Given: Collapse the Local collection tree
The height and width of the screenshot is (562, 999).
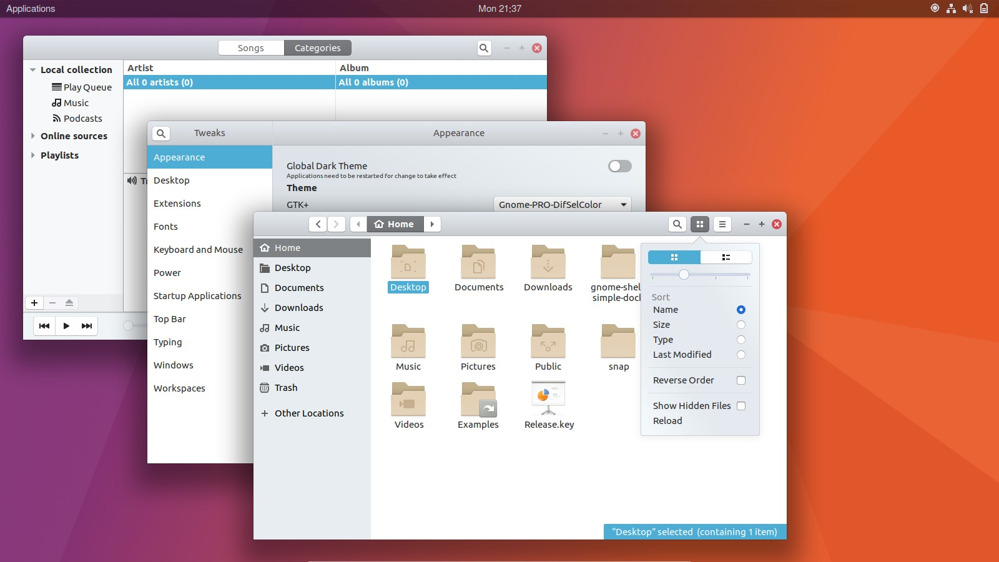Looking at the screenshot, I should 32,70.
